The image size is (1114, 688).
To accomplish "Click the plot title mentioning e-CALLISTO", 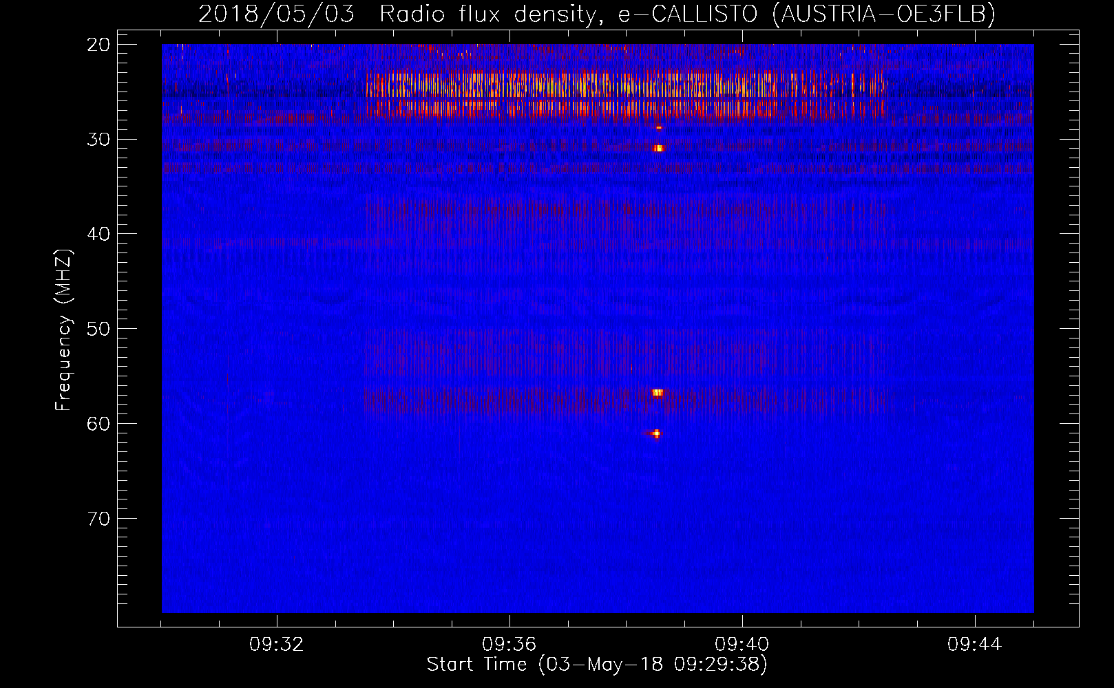I will [596, 13].
